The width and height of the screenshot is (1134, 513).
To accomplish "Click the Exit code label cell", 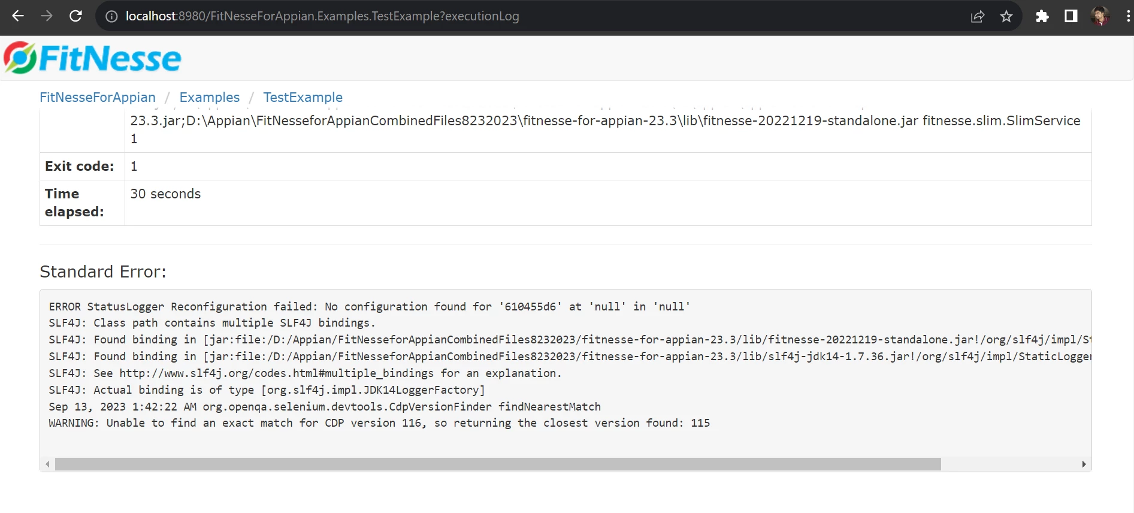I will [83, 167].
